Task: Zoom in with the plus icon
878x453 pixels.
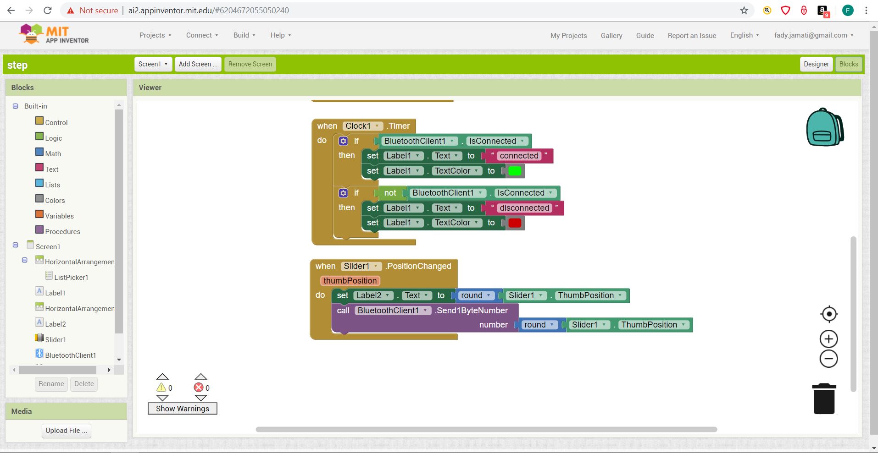Action: [828, 339]
